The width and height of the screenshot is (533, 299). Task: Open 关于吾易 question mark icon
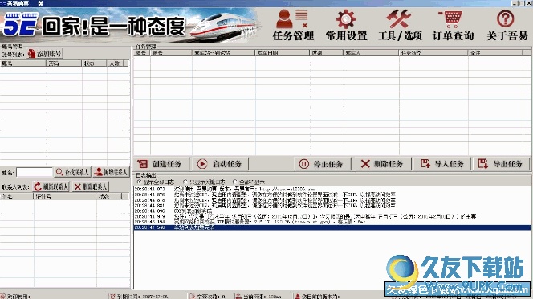[507, 25]
